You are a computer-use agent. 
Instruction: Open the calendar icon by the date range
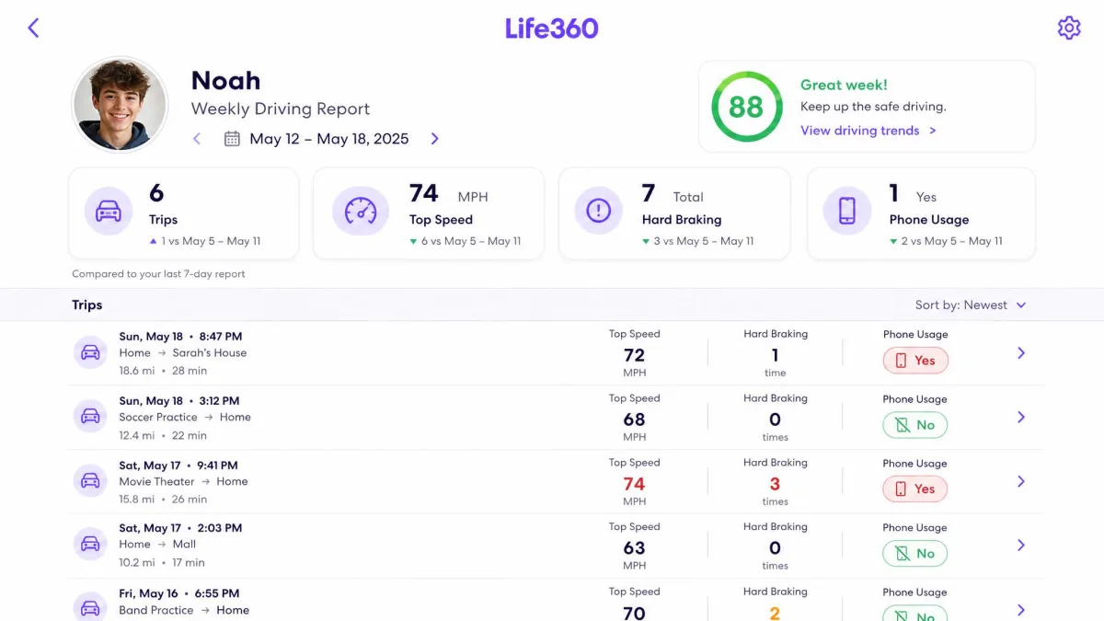coord(232,139)
